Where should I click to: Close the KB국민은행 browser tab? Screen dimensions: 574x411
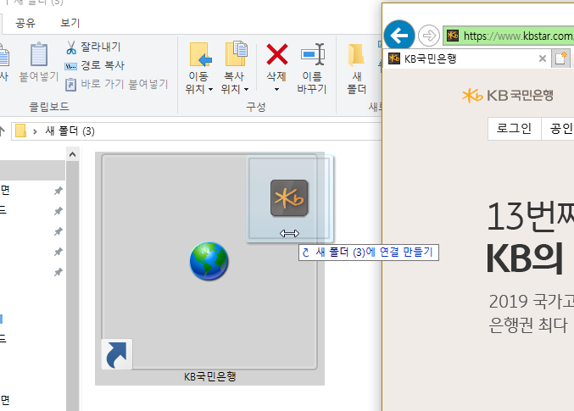[542, 58]
